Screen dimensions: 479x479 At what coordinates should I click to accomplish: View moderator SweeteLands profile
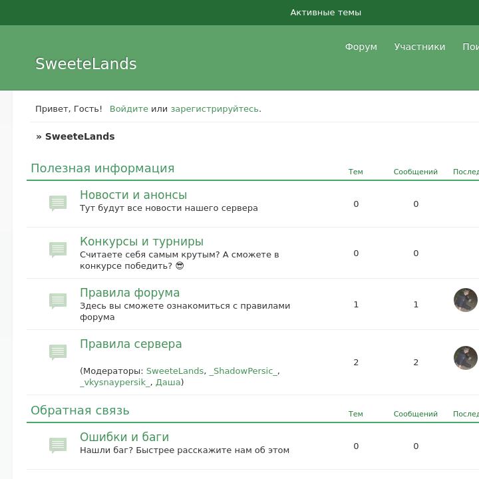pos(175,371)
